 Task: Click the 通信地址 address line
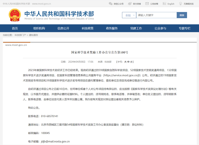pos(86,125)
